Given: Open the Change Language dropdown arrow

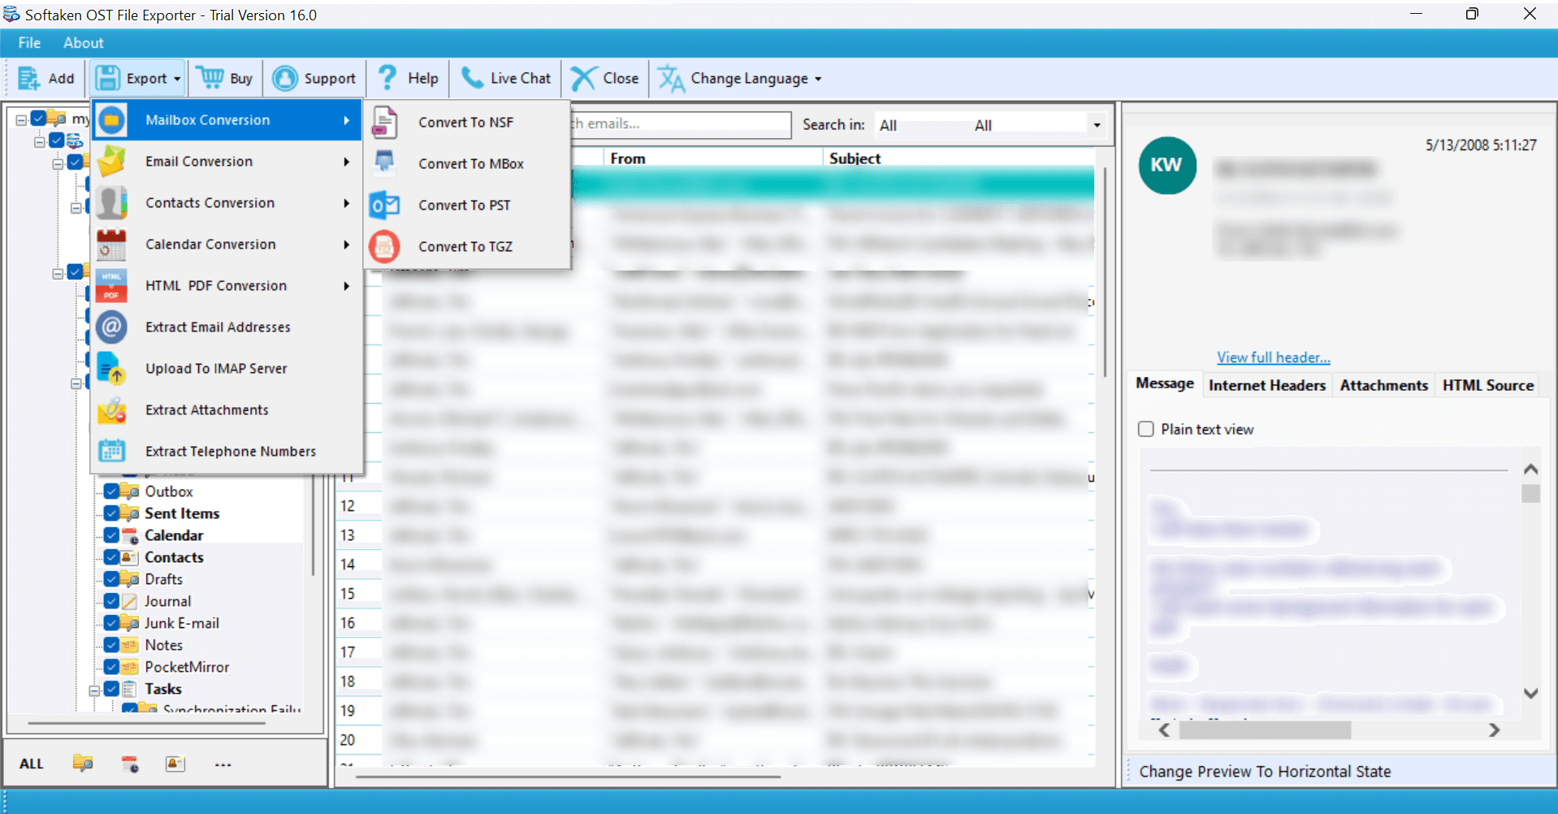Looking at the screenshot, I should [818, 79].
